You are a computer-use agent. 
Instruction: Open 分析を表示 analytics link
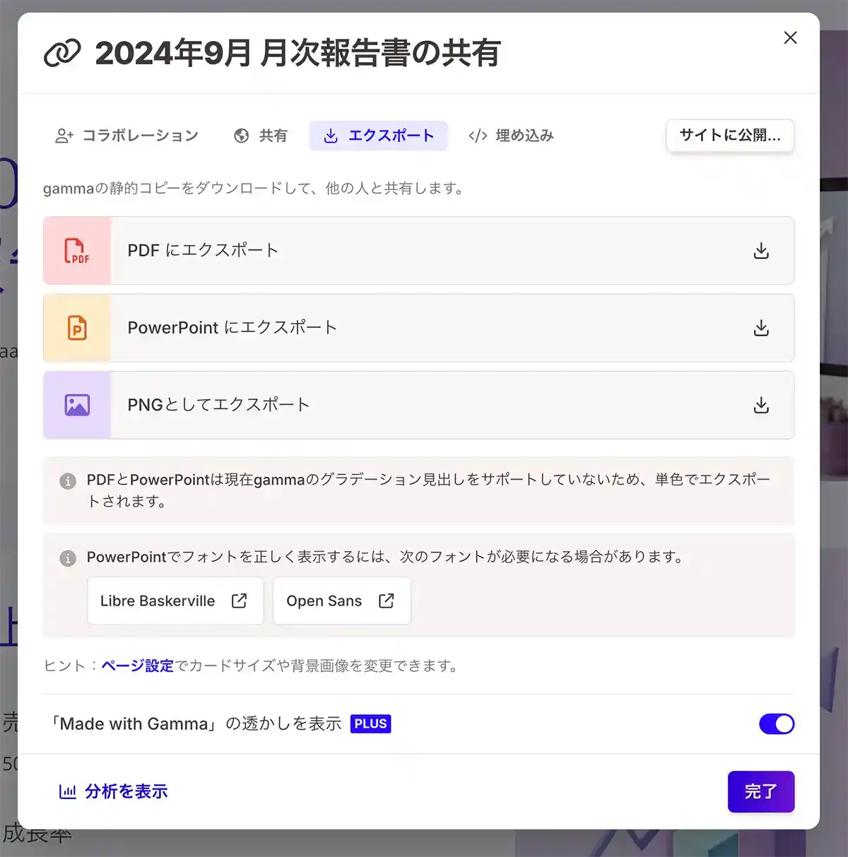(x=113, y=791)
